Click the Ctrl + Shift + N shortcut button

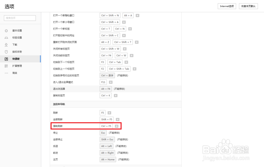(x=110, y=15)
